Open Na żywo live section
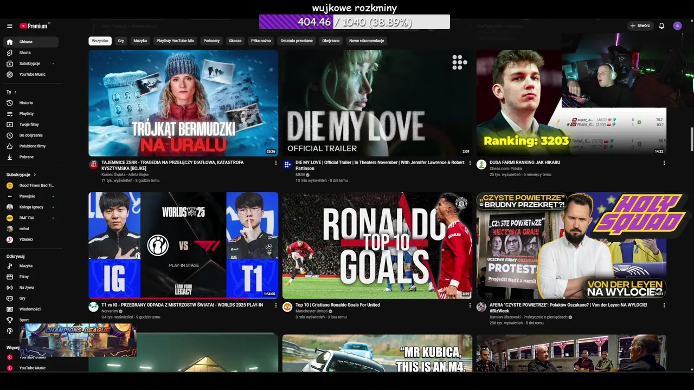 pos(30,287)
